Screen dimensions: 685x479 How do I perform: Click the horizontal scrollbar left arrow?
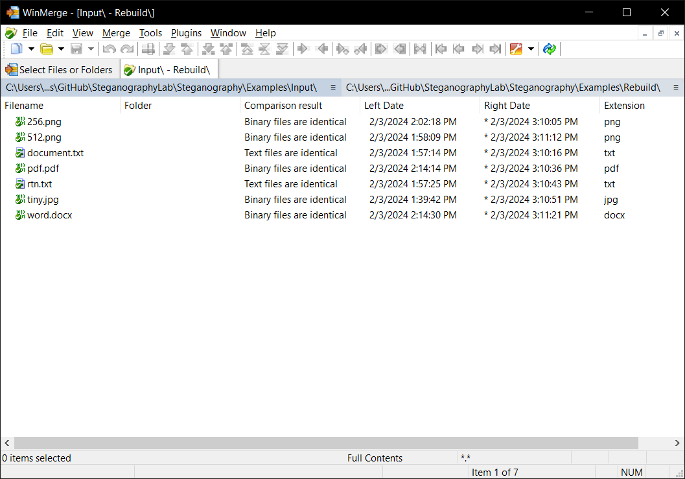pos(7,443)
